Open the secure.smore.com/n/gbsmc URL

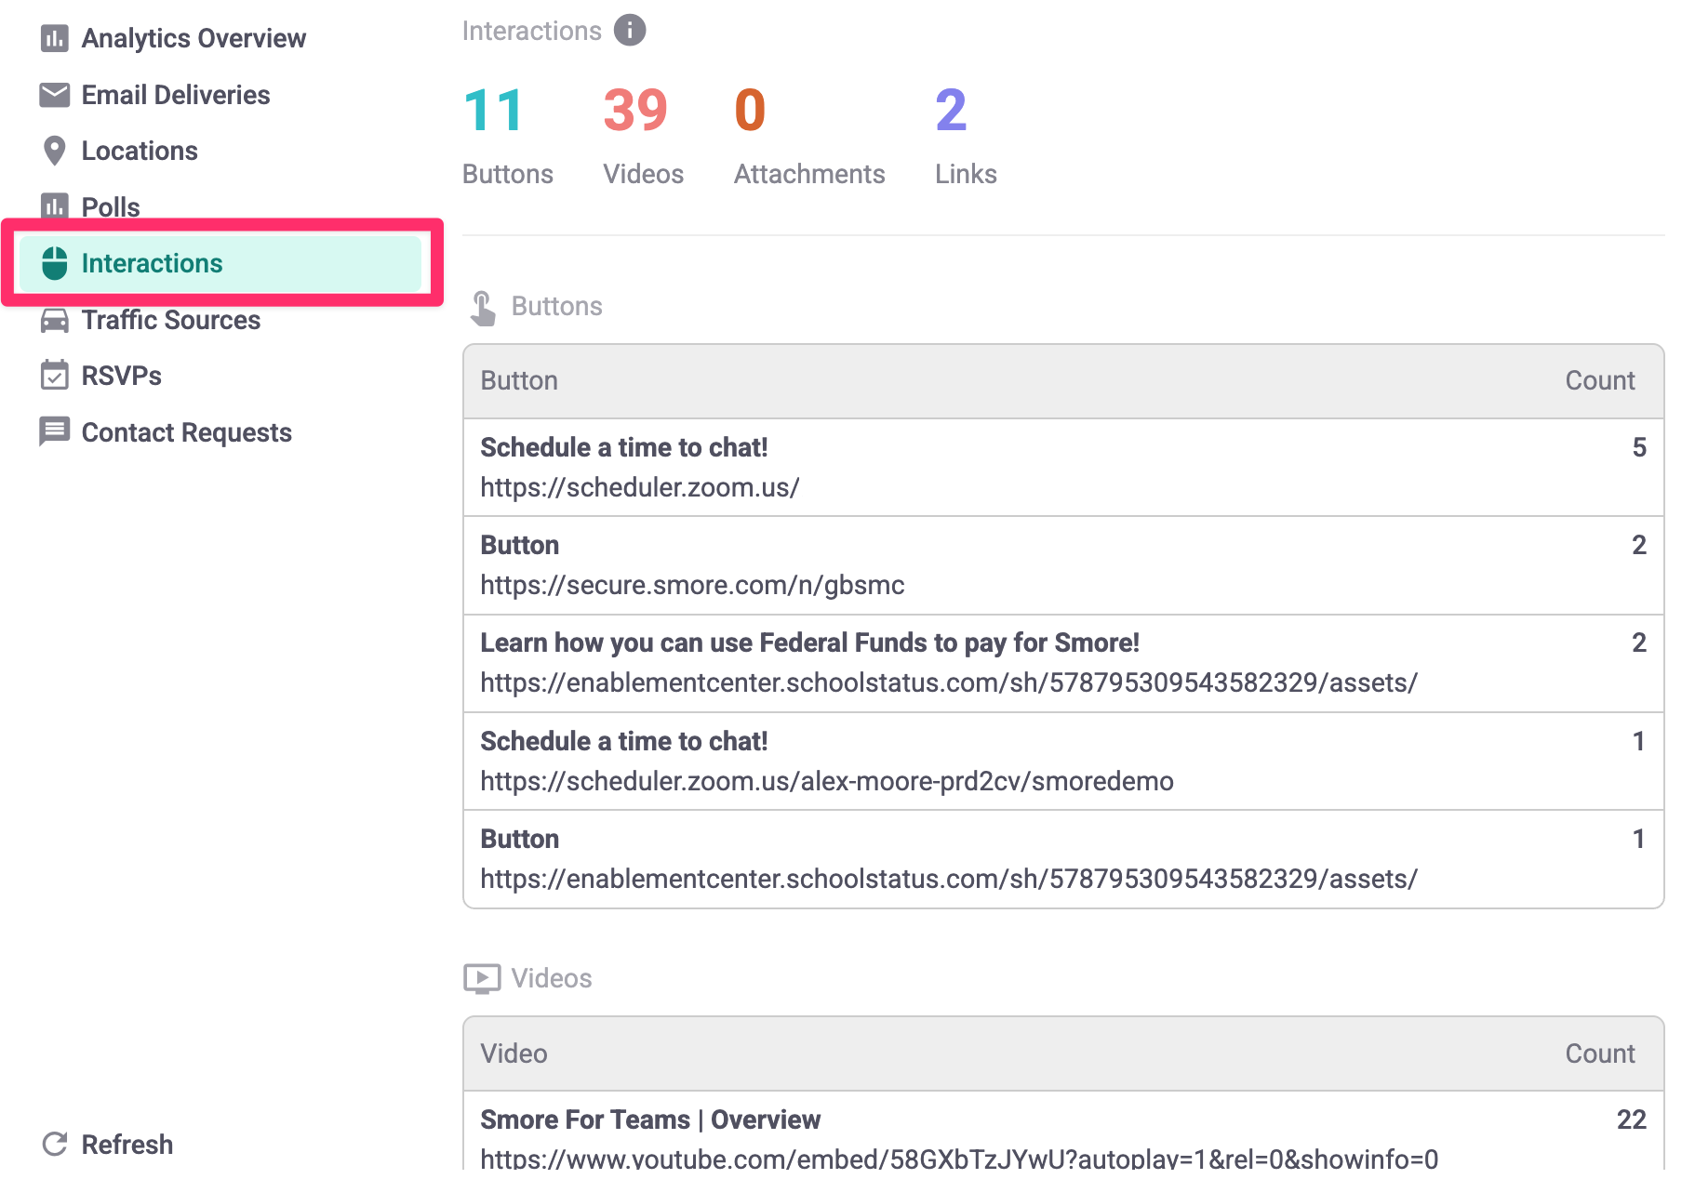[691, 585]
